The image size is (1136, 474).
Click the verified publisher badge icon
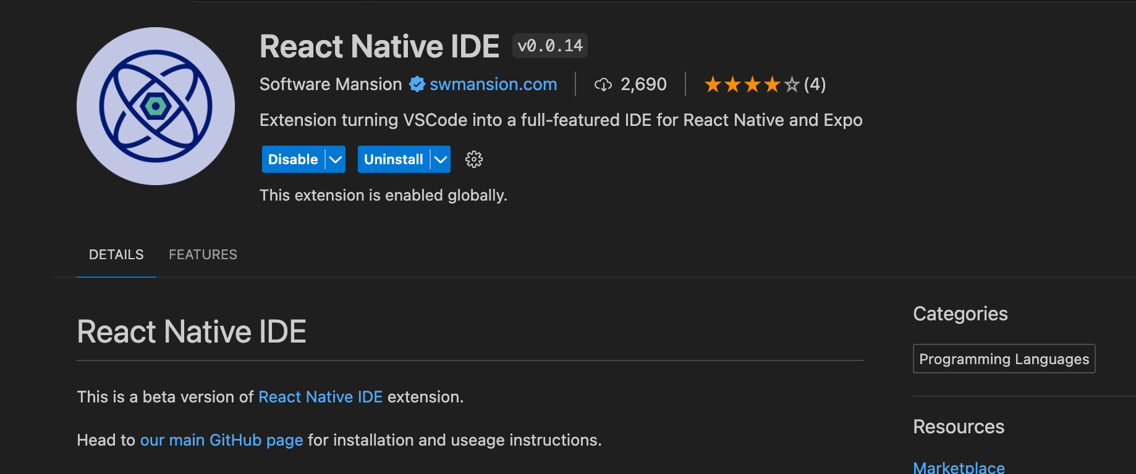[417, 84]
